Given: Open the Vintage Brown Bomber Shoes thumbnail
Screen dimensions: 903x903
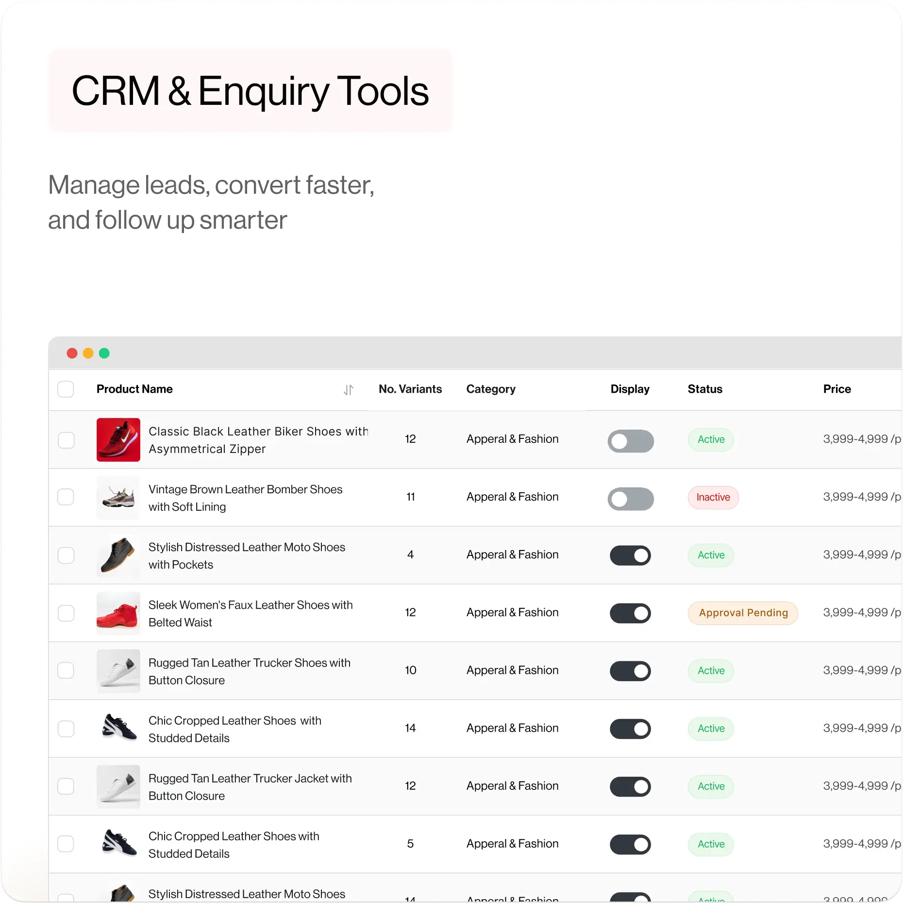Looking at the screenshot, I should point(118,498).
